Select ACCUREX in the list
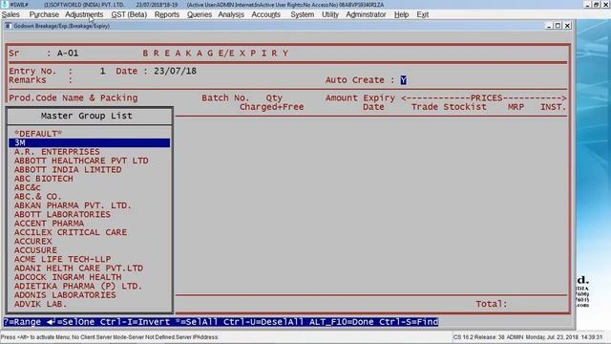 coord(89,242)
